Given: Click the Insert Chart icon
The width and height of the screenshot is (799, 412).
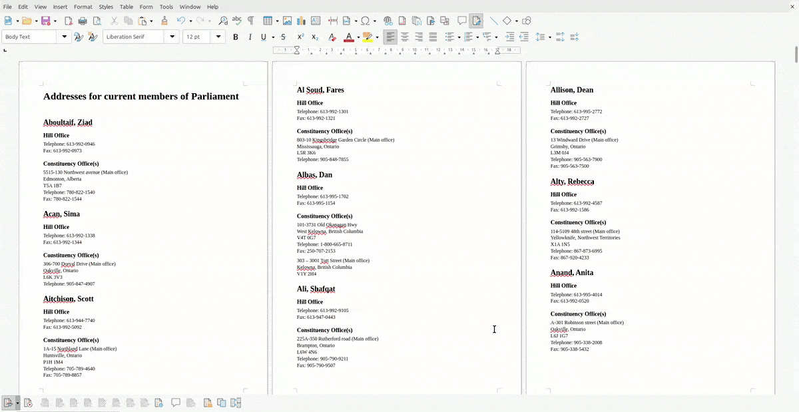Looking at the screenshot, I should coord(301,21).
